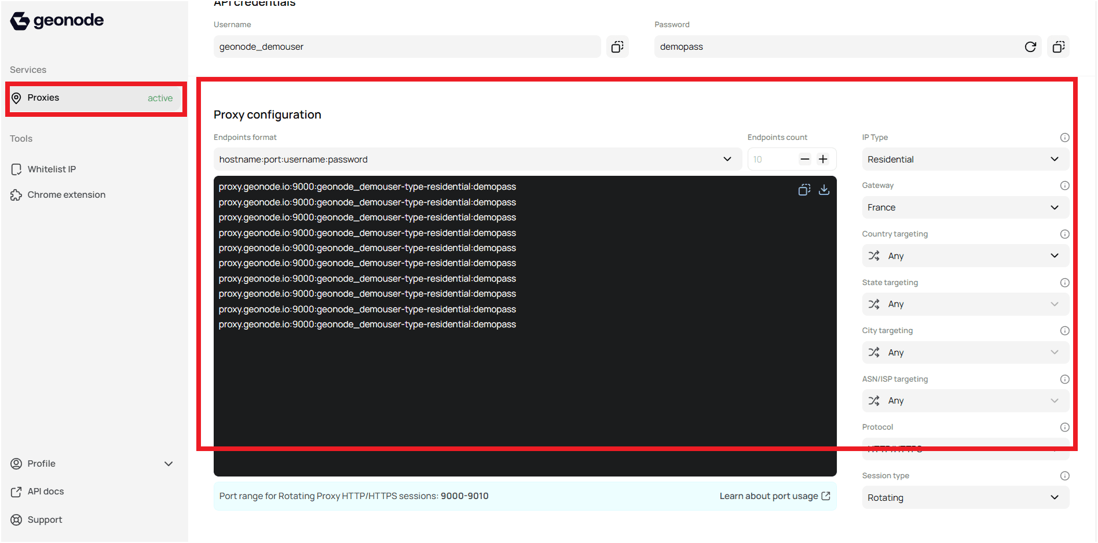Select the Proxies service in the sidebar

(96, 98)
